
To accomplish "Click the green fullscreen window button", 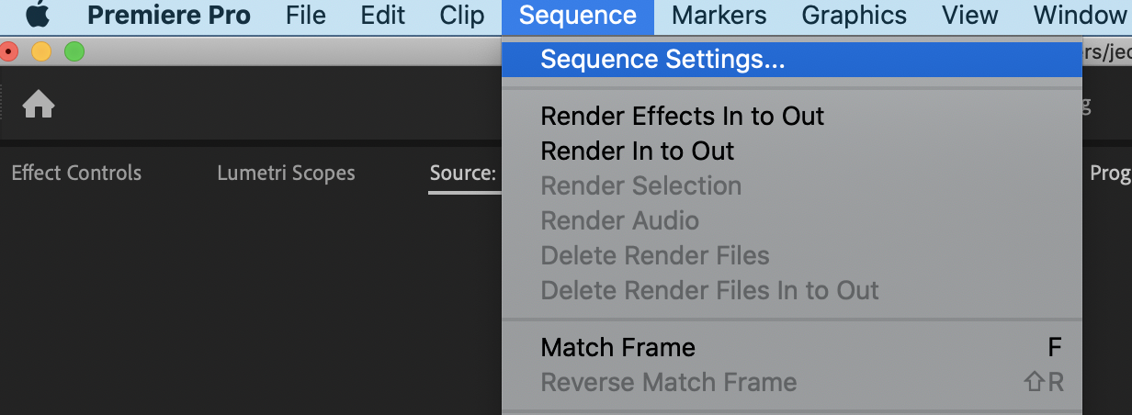I will pos(74,52).
